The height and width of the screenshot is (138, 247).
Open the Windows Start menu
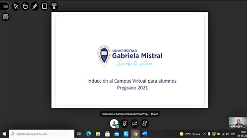tap(4, 134)
